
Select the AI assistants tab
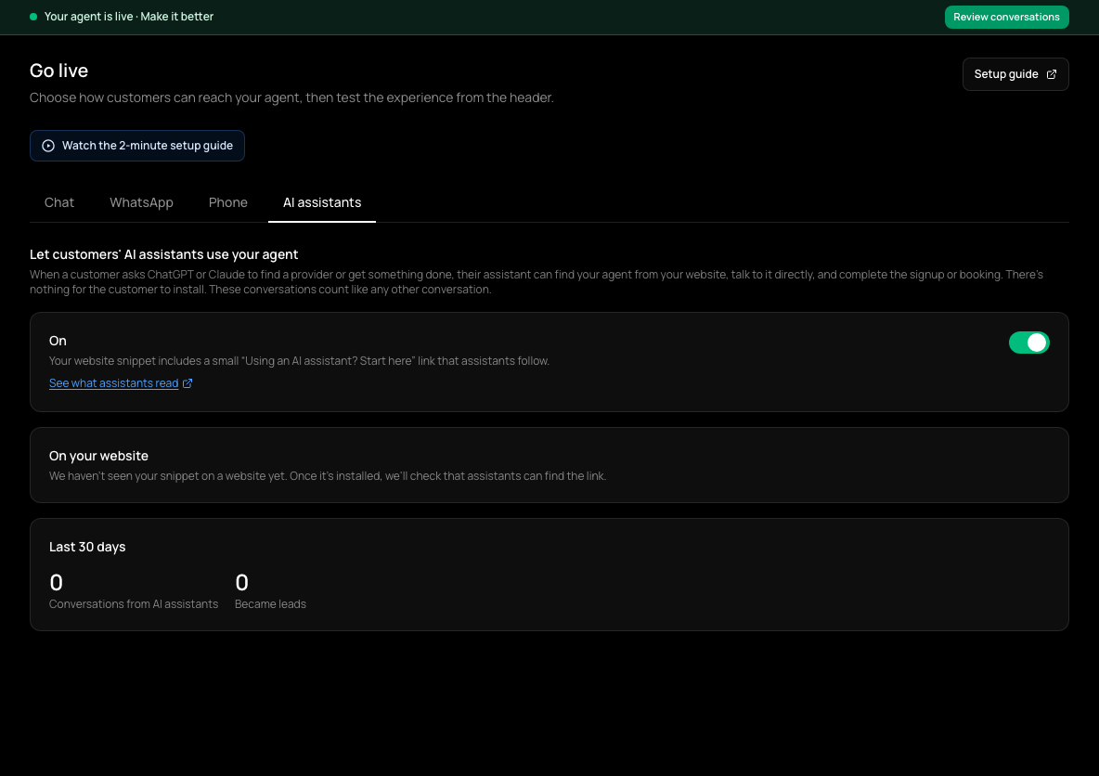point(322,202)
